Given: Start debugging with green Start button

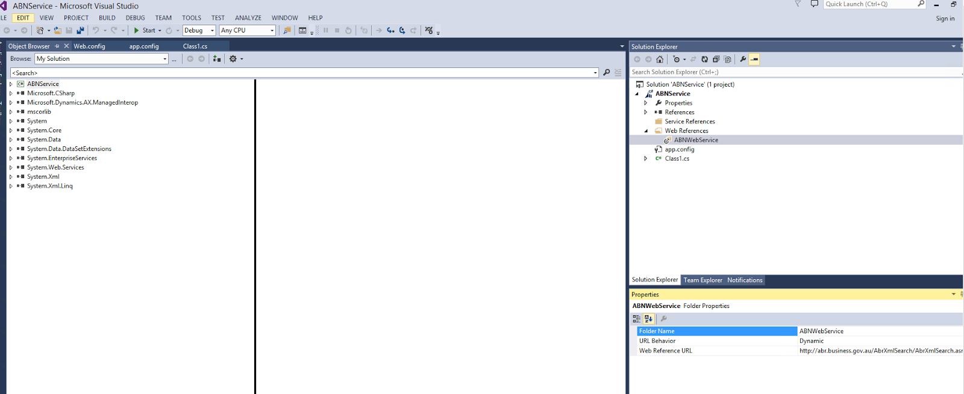Looking at the screenshot, I should pyautogui.click(x=145, y=30).
